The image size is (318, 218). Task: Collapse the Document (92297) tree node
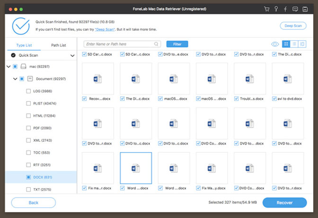(15, 79)
